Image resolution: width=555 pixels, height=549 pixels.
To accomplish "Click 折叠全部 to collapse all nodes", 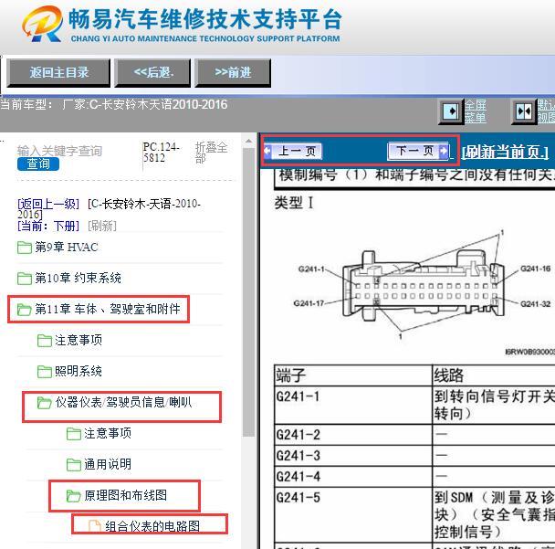I will pyautogui.click(x=211, y=153).
